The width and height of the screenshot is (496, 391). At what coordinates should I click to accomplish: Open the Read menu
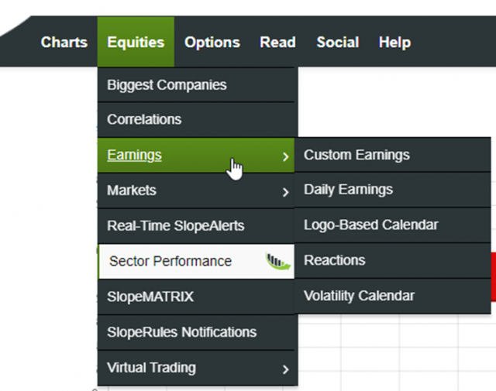pyautogui.click(x=277, y=43)
